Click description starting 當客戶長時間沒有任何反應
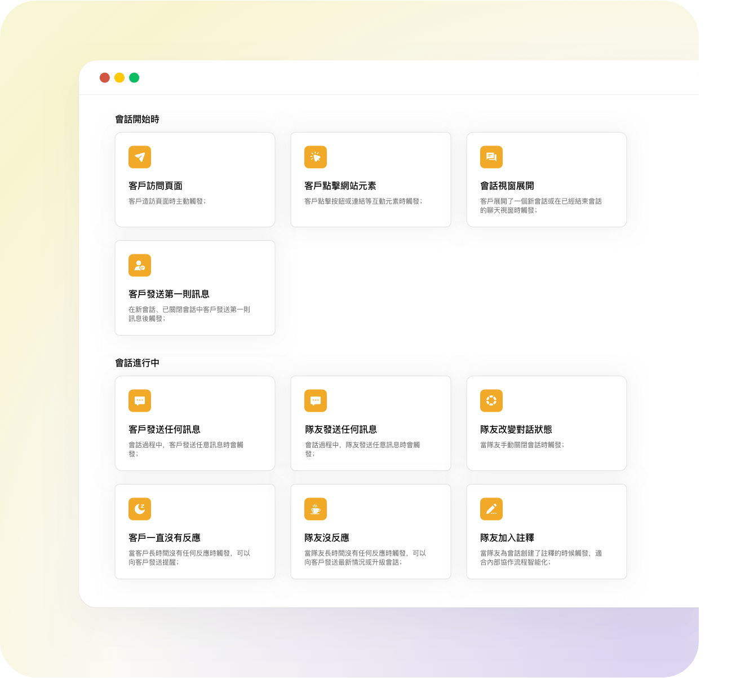Viewport: 736px width, 678px height. (189, 558)
